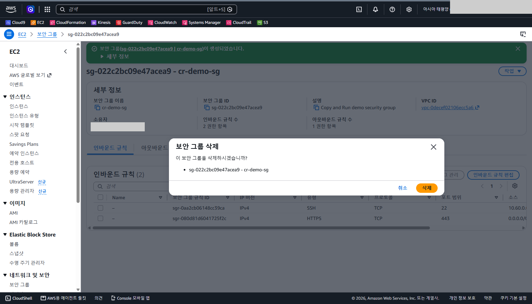Open the notifications bell icon
This screenshot has width=532, height=304.
[375, 9]
